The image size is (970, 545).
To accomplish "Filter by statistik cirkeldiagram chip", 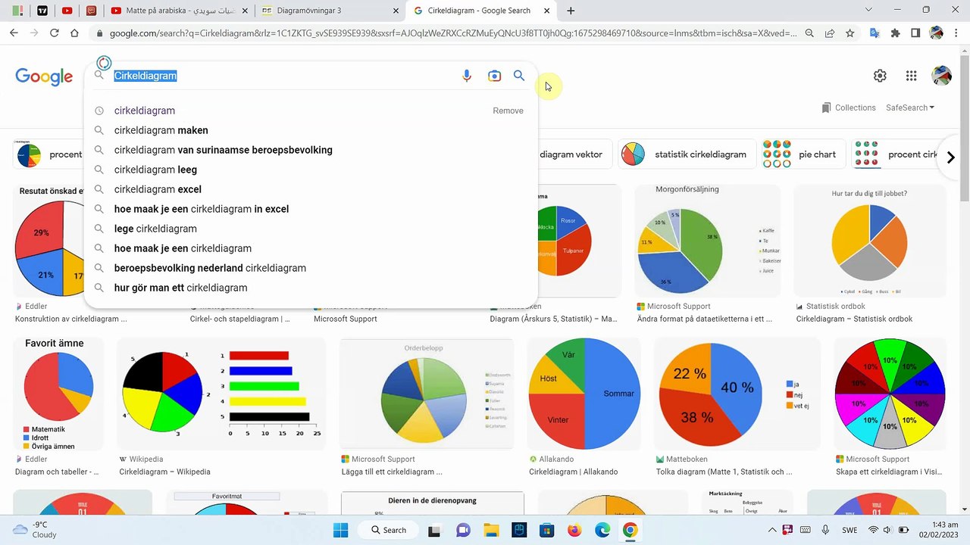I will pos(687,154).
